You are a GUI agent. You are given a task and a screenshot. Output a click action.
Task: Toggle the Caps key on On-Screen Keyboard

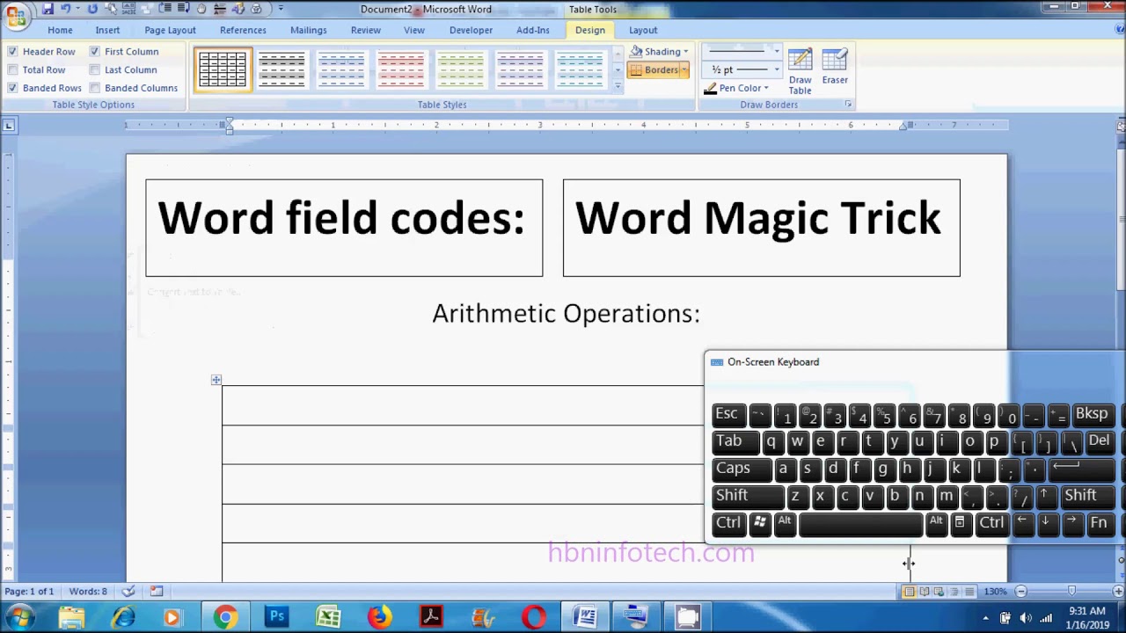[741, 469]
